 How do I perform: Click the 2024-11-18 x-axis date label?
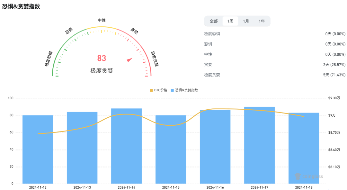click(304, 187)
